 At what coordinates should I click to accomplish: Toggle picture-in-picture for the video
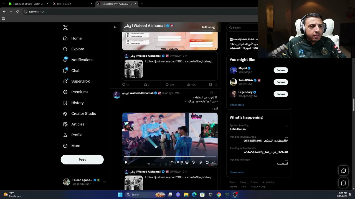point(207,162)
